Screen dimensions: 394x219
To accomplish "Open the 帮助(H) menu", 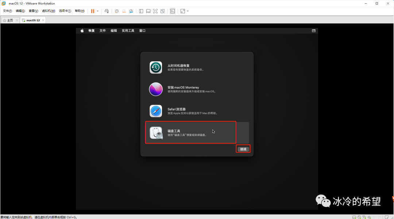I will (80, 11).
